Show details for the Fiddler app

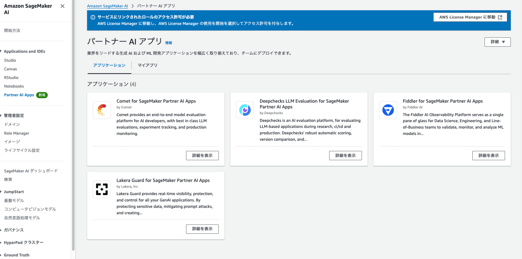click(488, 156)
